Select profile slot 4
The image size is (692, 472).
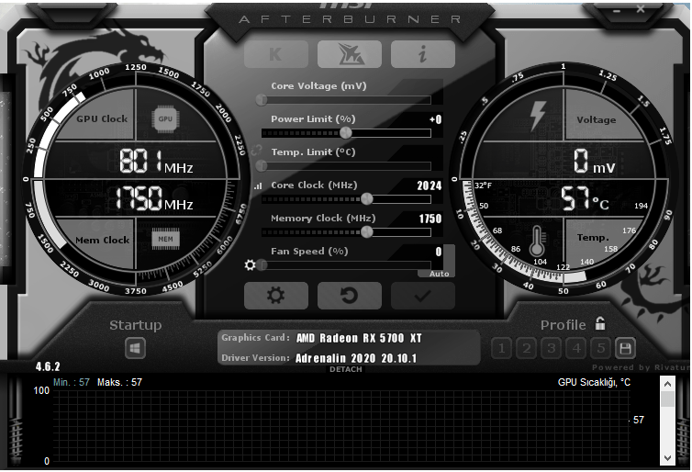coord(576,348)
